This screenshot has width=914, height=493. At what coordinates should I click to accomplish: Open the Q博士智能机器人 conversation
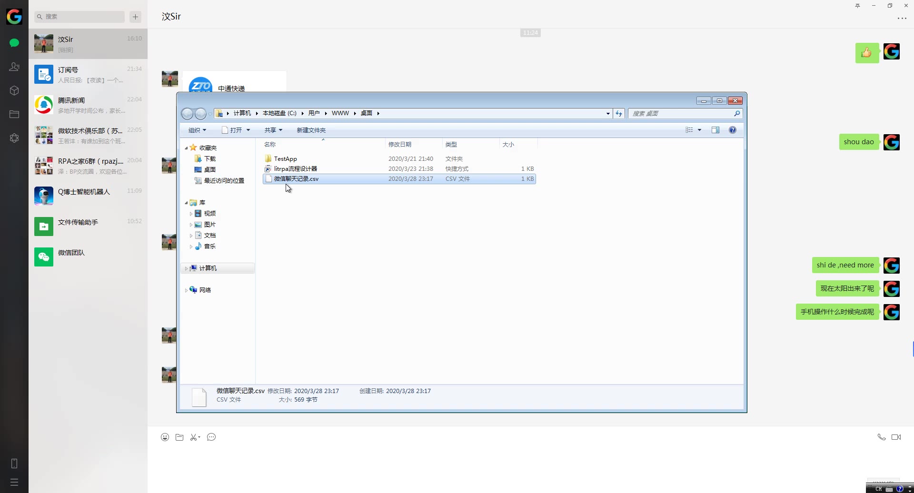(x=88, y=196)
